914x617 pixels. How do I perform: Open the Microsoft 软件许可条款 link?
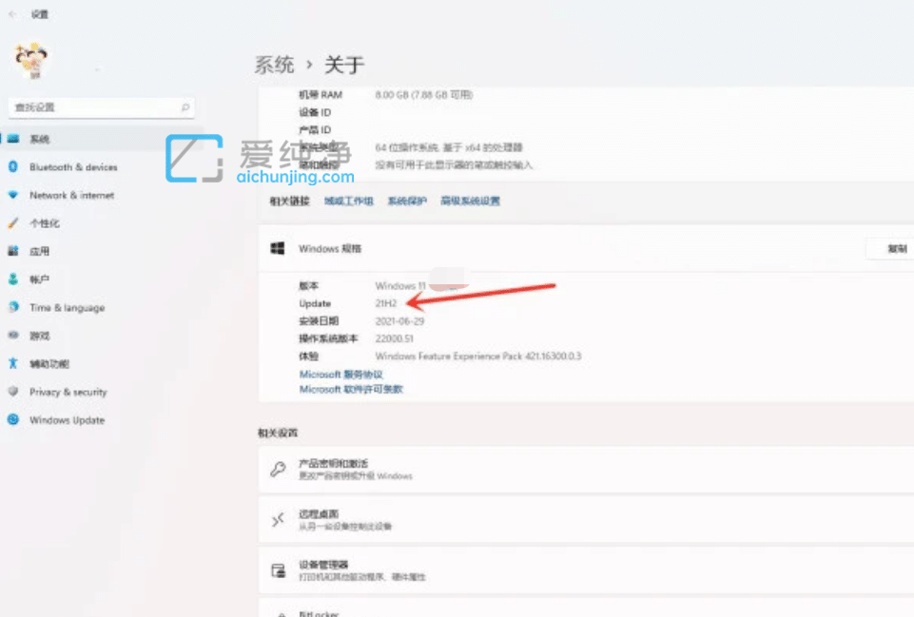pyautogui.click(x=351, y=389)
